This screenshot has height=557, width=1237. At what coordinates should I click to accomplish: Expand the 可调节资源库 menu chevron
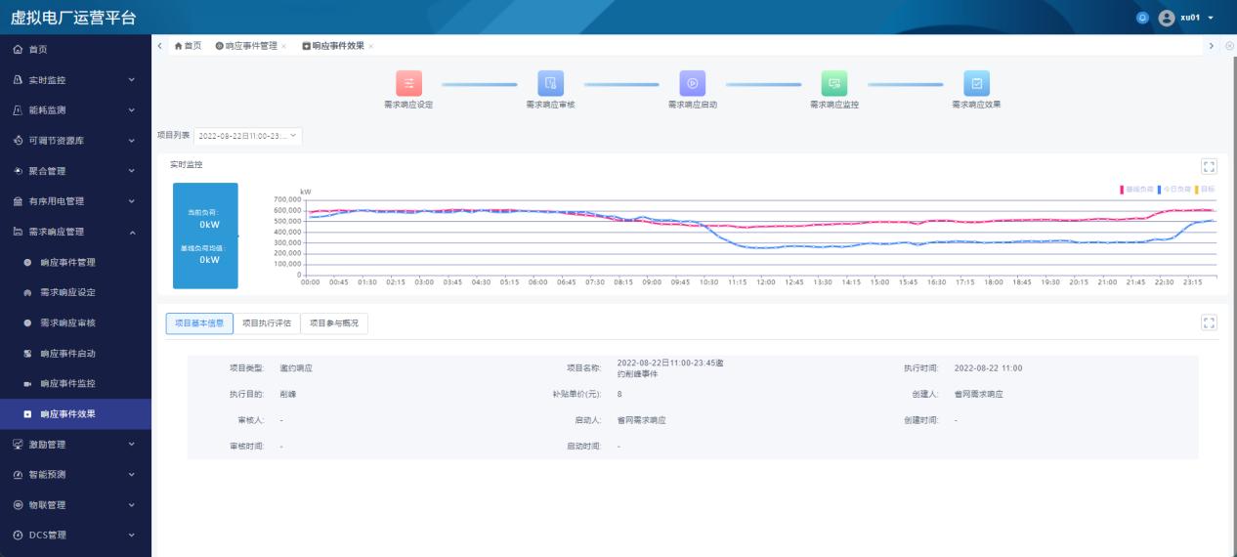[132, 141]
